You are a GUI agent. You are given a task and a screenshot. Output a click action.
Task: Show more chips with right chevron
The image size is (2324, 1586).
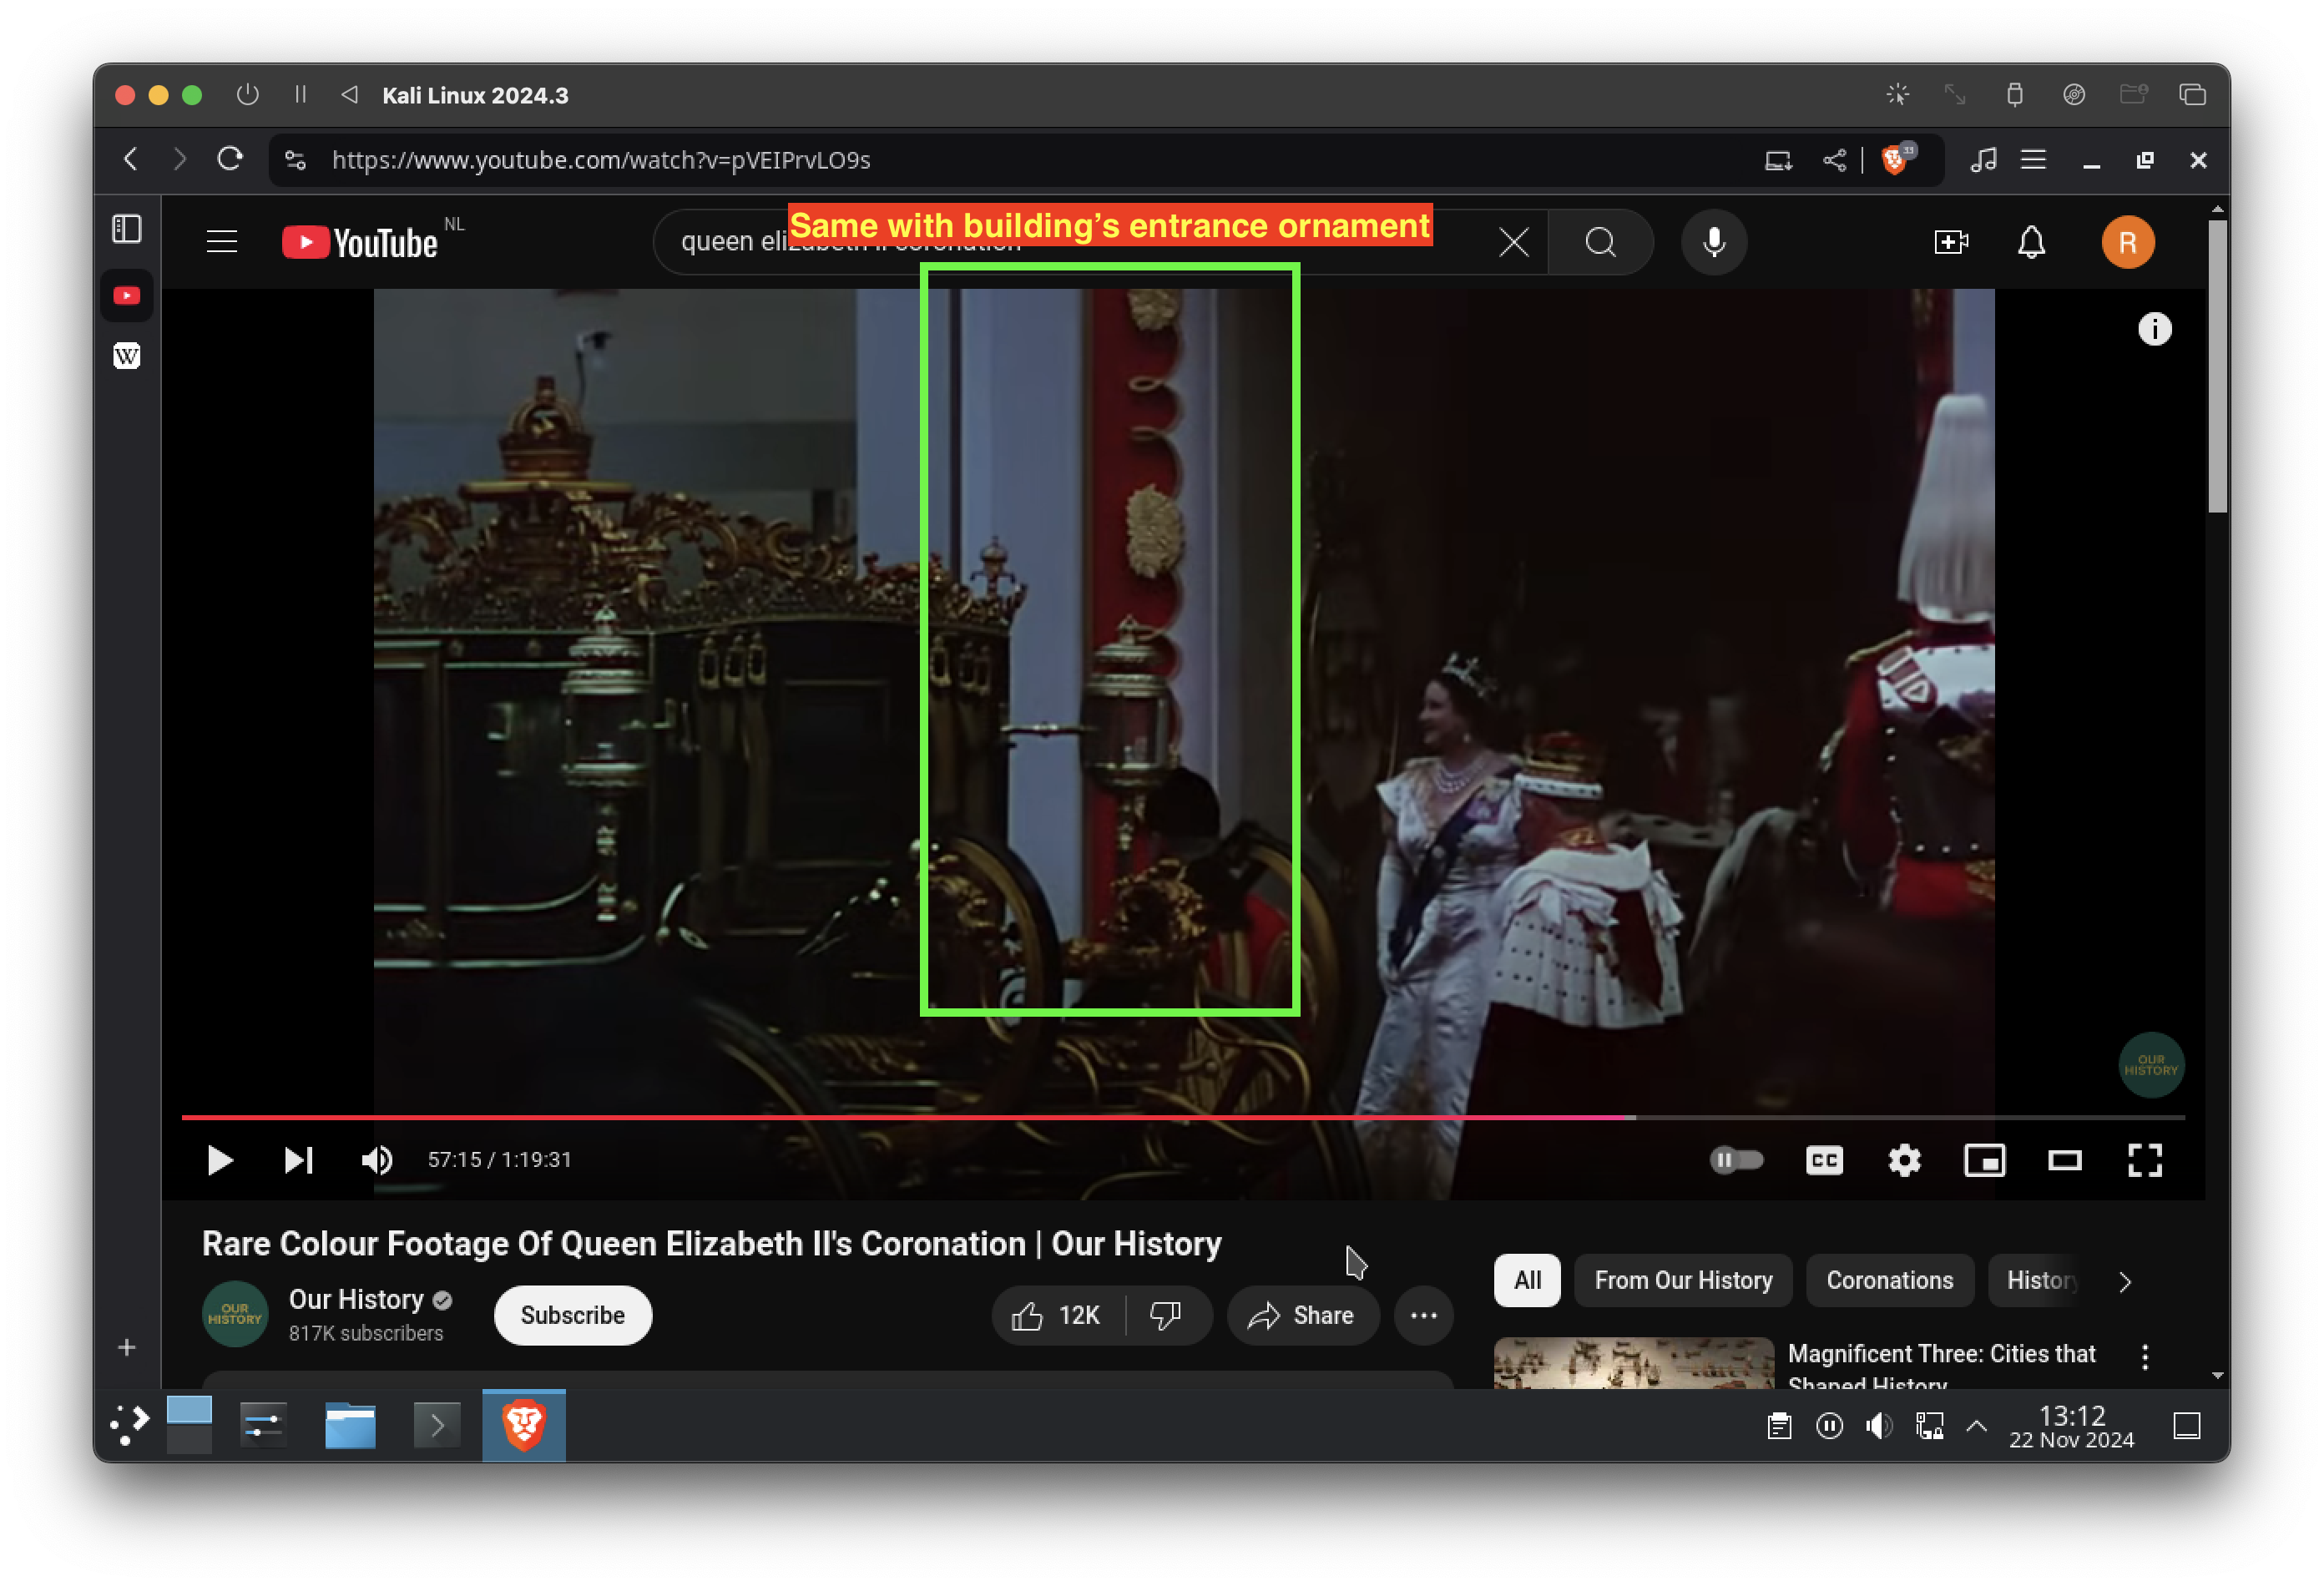point(2124,1281)
